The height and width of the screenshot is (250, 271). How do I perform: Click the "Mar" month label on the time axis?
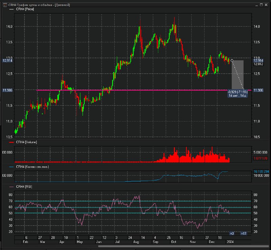pos(42,242)
